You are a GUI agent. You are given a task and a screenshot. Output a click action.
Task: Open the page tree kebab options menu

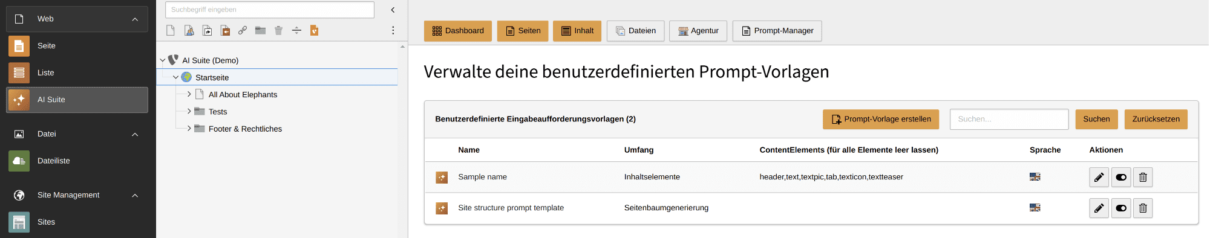point(393,30)
